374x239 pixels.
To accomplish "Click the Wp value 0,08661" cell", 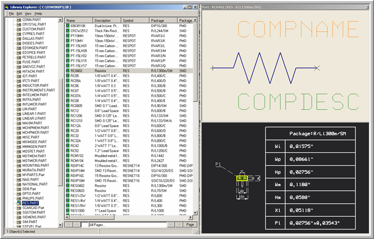I will [320, 159].
